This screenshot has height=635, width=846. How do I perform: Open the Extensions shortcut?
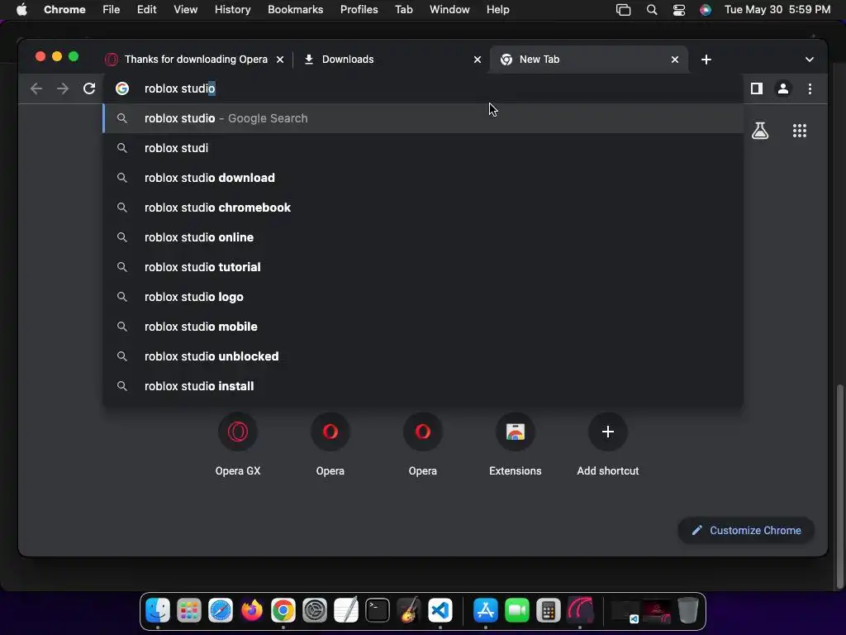pyautogui.click(x=516, y=444)
